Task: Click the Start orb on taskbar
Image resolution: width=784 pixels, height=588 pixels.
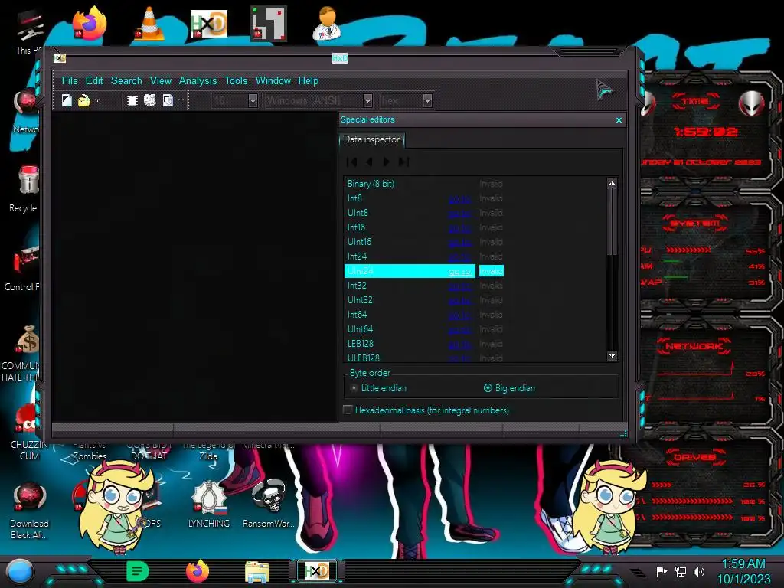Action: [19, 571]
